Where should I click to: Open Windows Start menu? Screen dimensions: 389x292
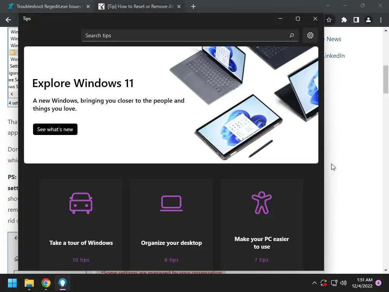[x=12, y=283]
